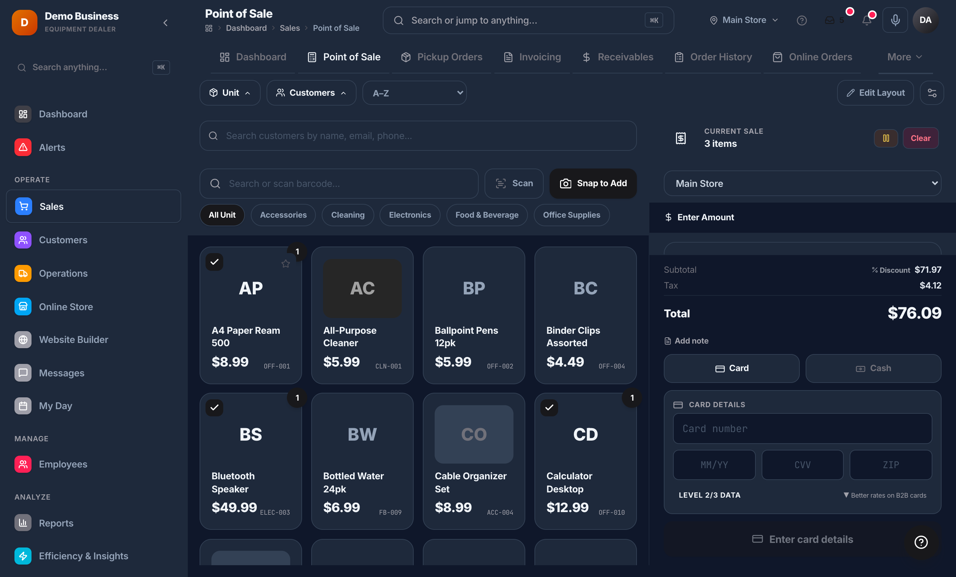Switch to the Pickup Orders tab

[x=442, y=57]
